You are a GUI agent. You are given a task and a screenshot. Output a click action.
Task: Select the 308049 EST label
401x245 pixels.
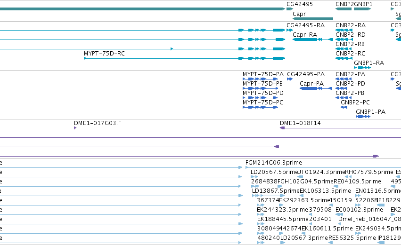[x=268, y=229]
